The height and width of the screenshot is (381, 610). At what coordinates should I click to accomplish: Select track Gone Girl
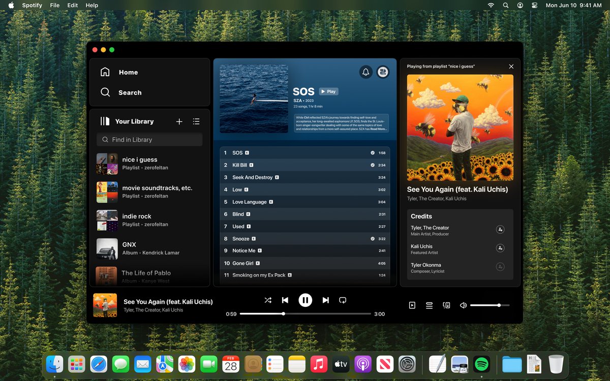305,263
